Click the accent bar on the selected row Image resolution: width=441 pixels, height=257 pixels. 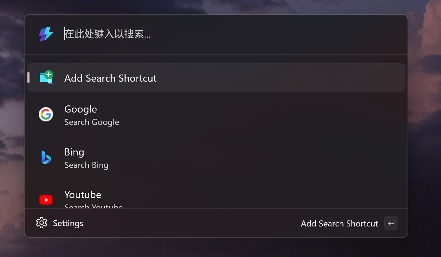coord(28,78)
